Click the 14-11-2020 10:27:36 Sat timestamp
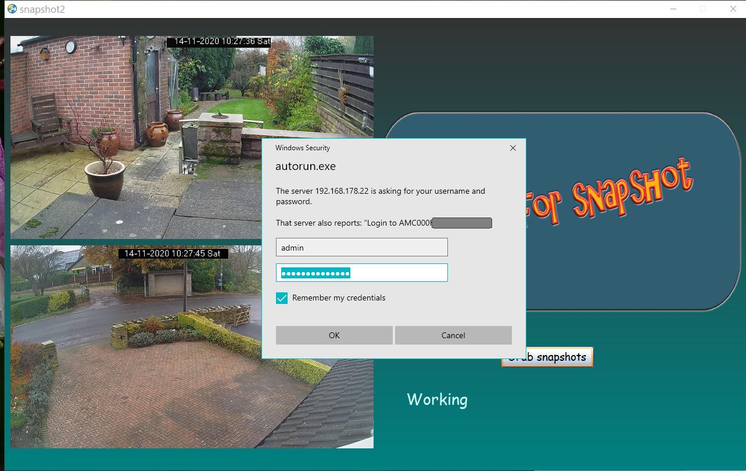This screenshot has height=471, width=746. (x=220, y=42)
